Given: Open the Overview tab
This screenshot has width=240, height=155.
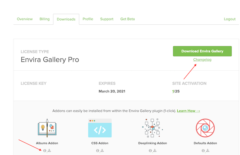Looking at the screenshot, I should coord(25,19).
